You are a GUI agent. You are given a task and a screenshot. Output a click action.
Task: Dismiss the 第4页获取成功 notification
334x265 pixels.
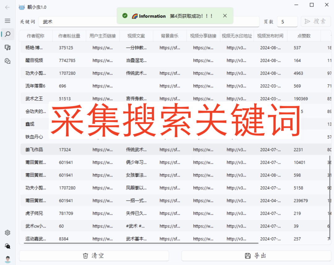click(225, 15)
